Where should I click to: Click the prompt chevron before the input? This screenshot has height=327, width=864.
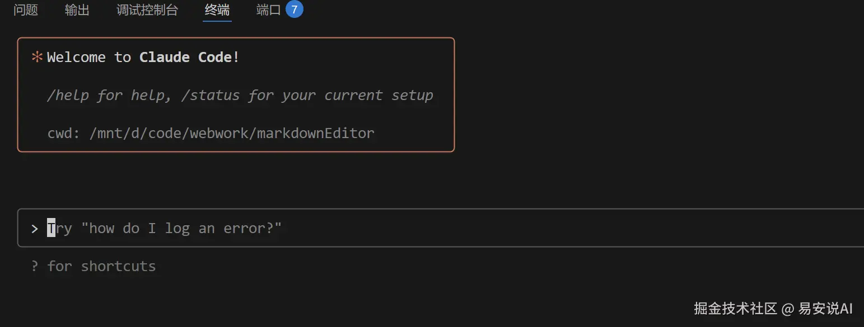pyautogui.click(x=35, y=228)
